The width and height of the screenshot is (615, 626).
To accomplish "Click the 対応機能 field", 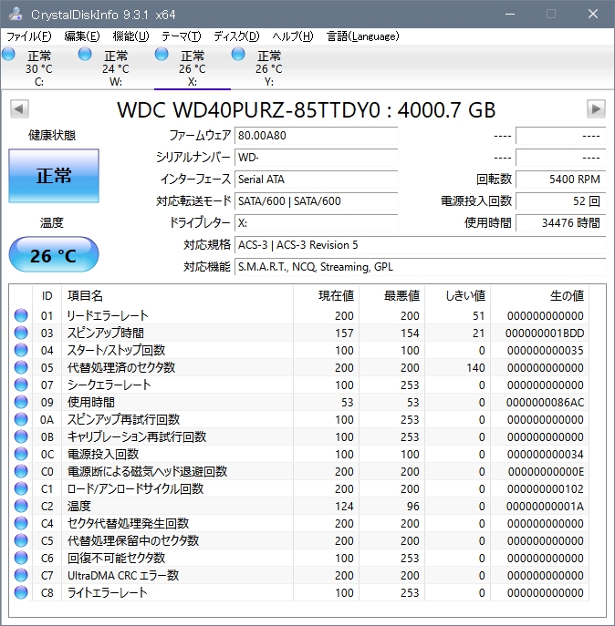I will point(421,267).
